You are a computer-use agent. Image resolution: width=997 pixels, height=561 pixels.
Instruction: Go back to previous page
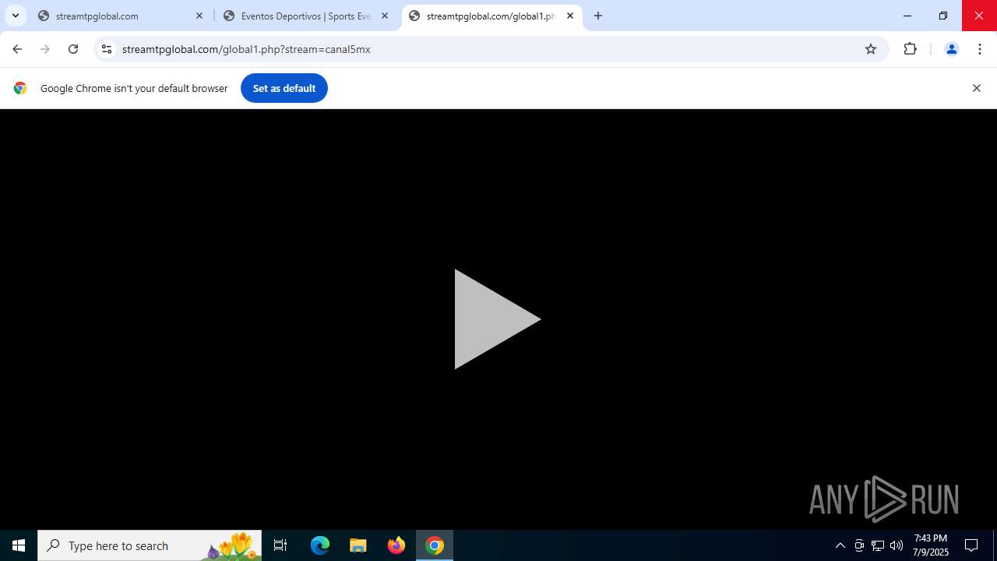17,49
